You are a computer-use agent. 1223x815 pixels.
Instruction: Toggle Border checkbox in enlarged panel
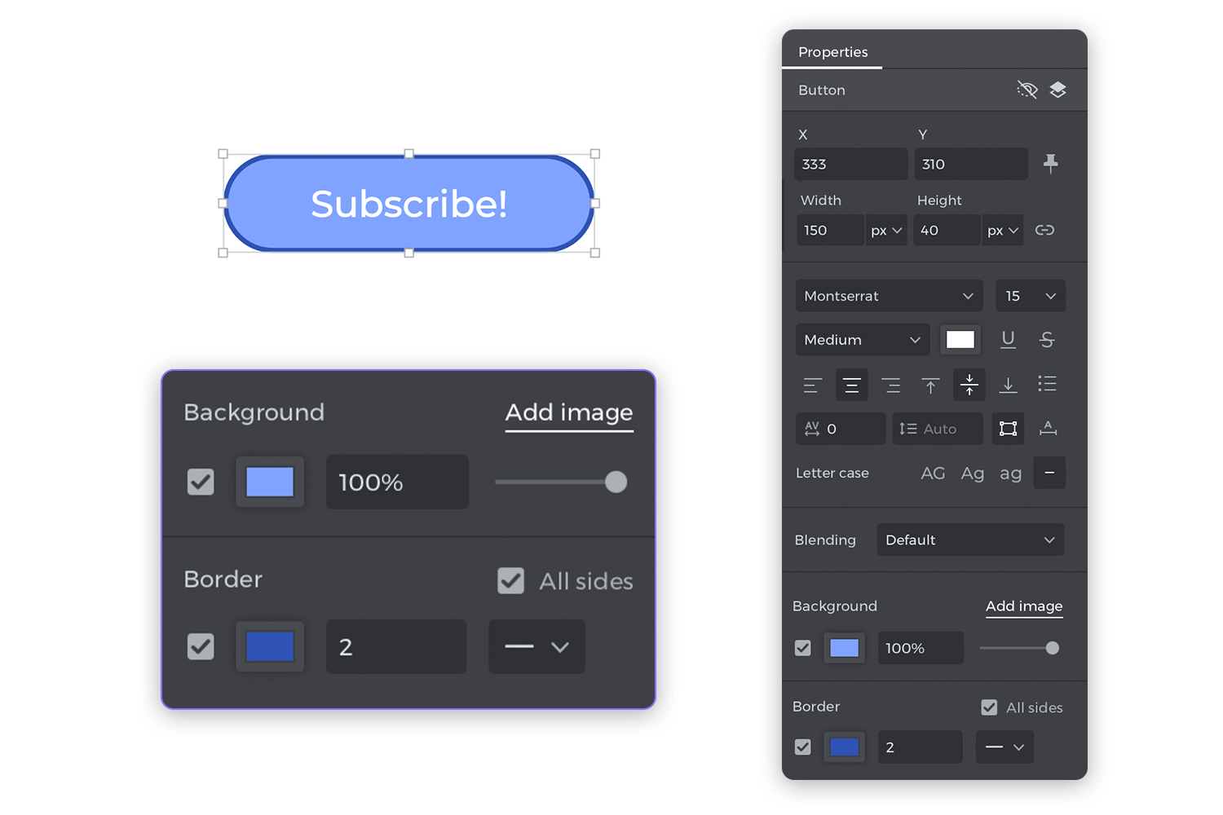201,646
